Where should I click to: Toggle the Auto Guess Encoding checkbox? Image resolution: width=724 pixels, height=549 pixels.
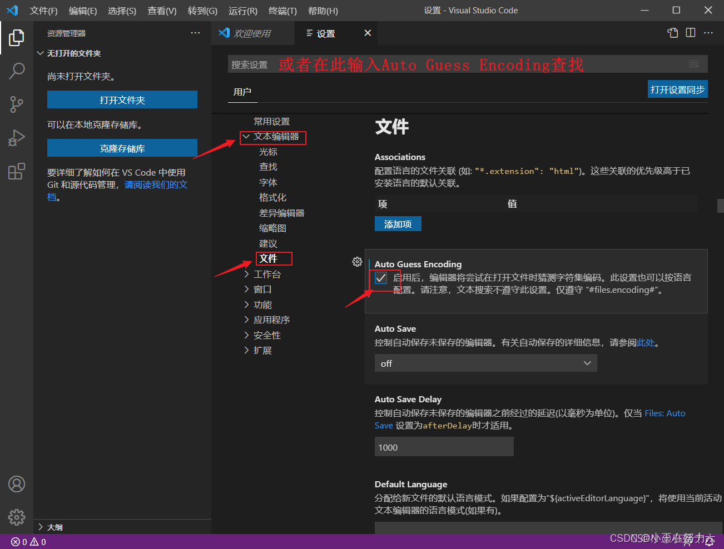tap(381, 278)
